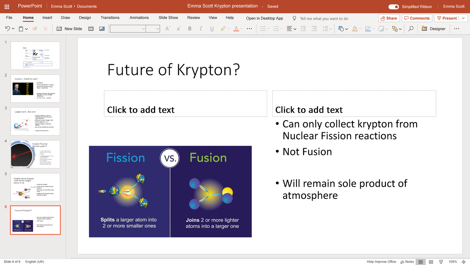Viewport: 470px width, 265px height.
Task: Open the Comments panel
Action: [x=417, y=18]
